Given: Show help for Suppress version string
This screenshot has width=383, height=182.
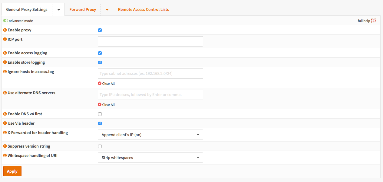Looking at the screenshot, I should coord(5,146).
